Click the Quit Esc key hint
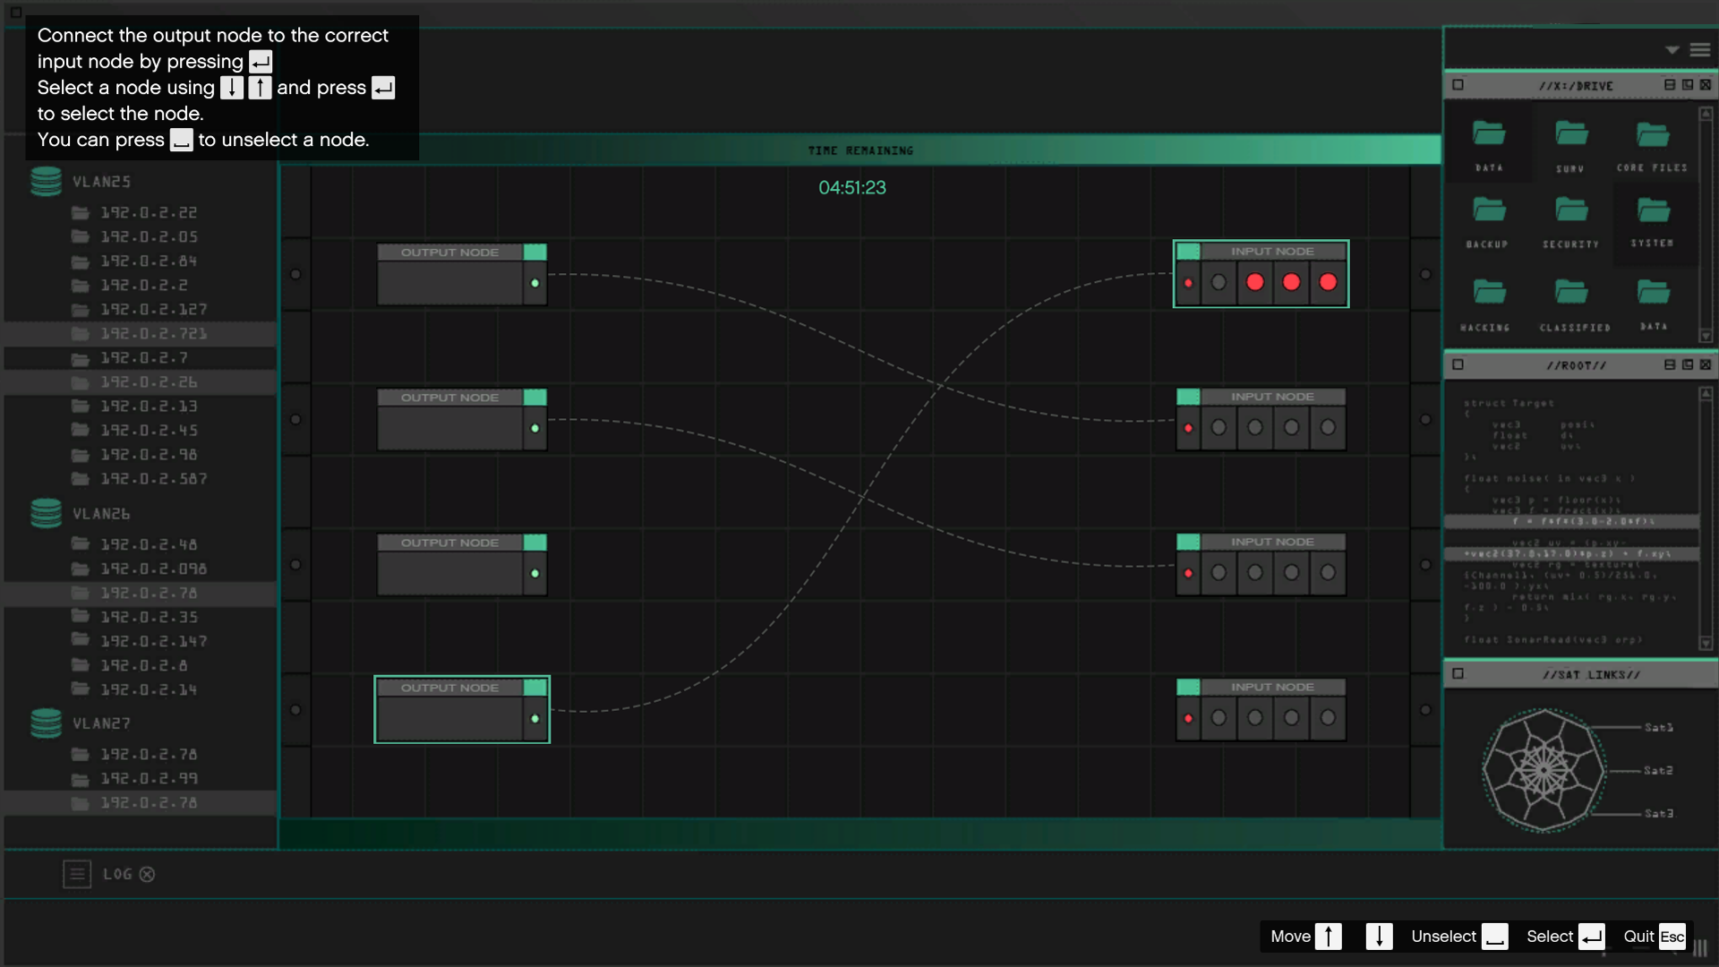The height and width of the screenshot is (967, 1719). coord(1655,937)
